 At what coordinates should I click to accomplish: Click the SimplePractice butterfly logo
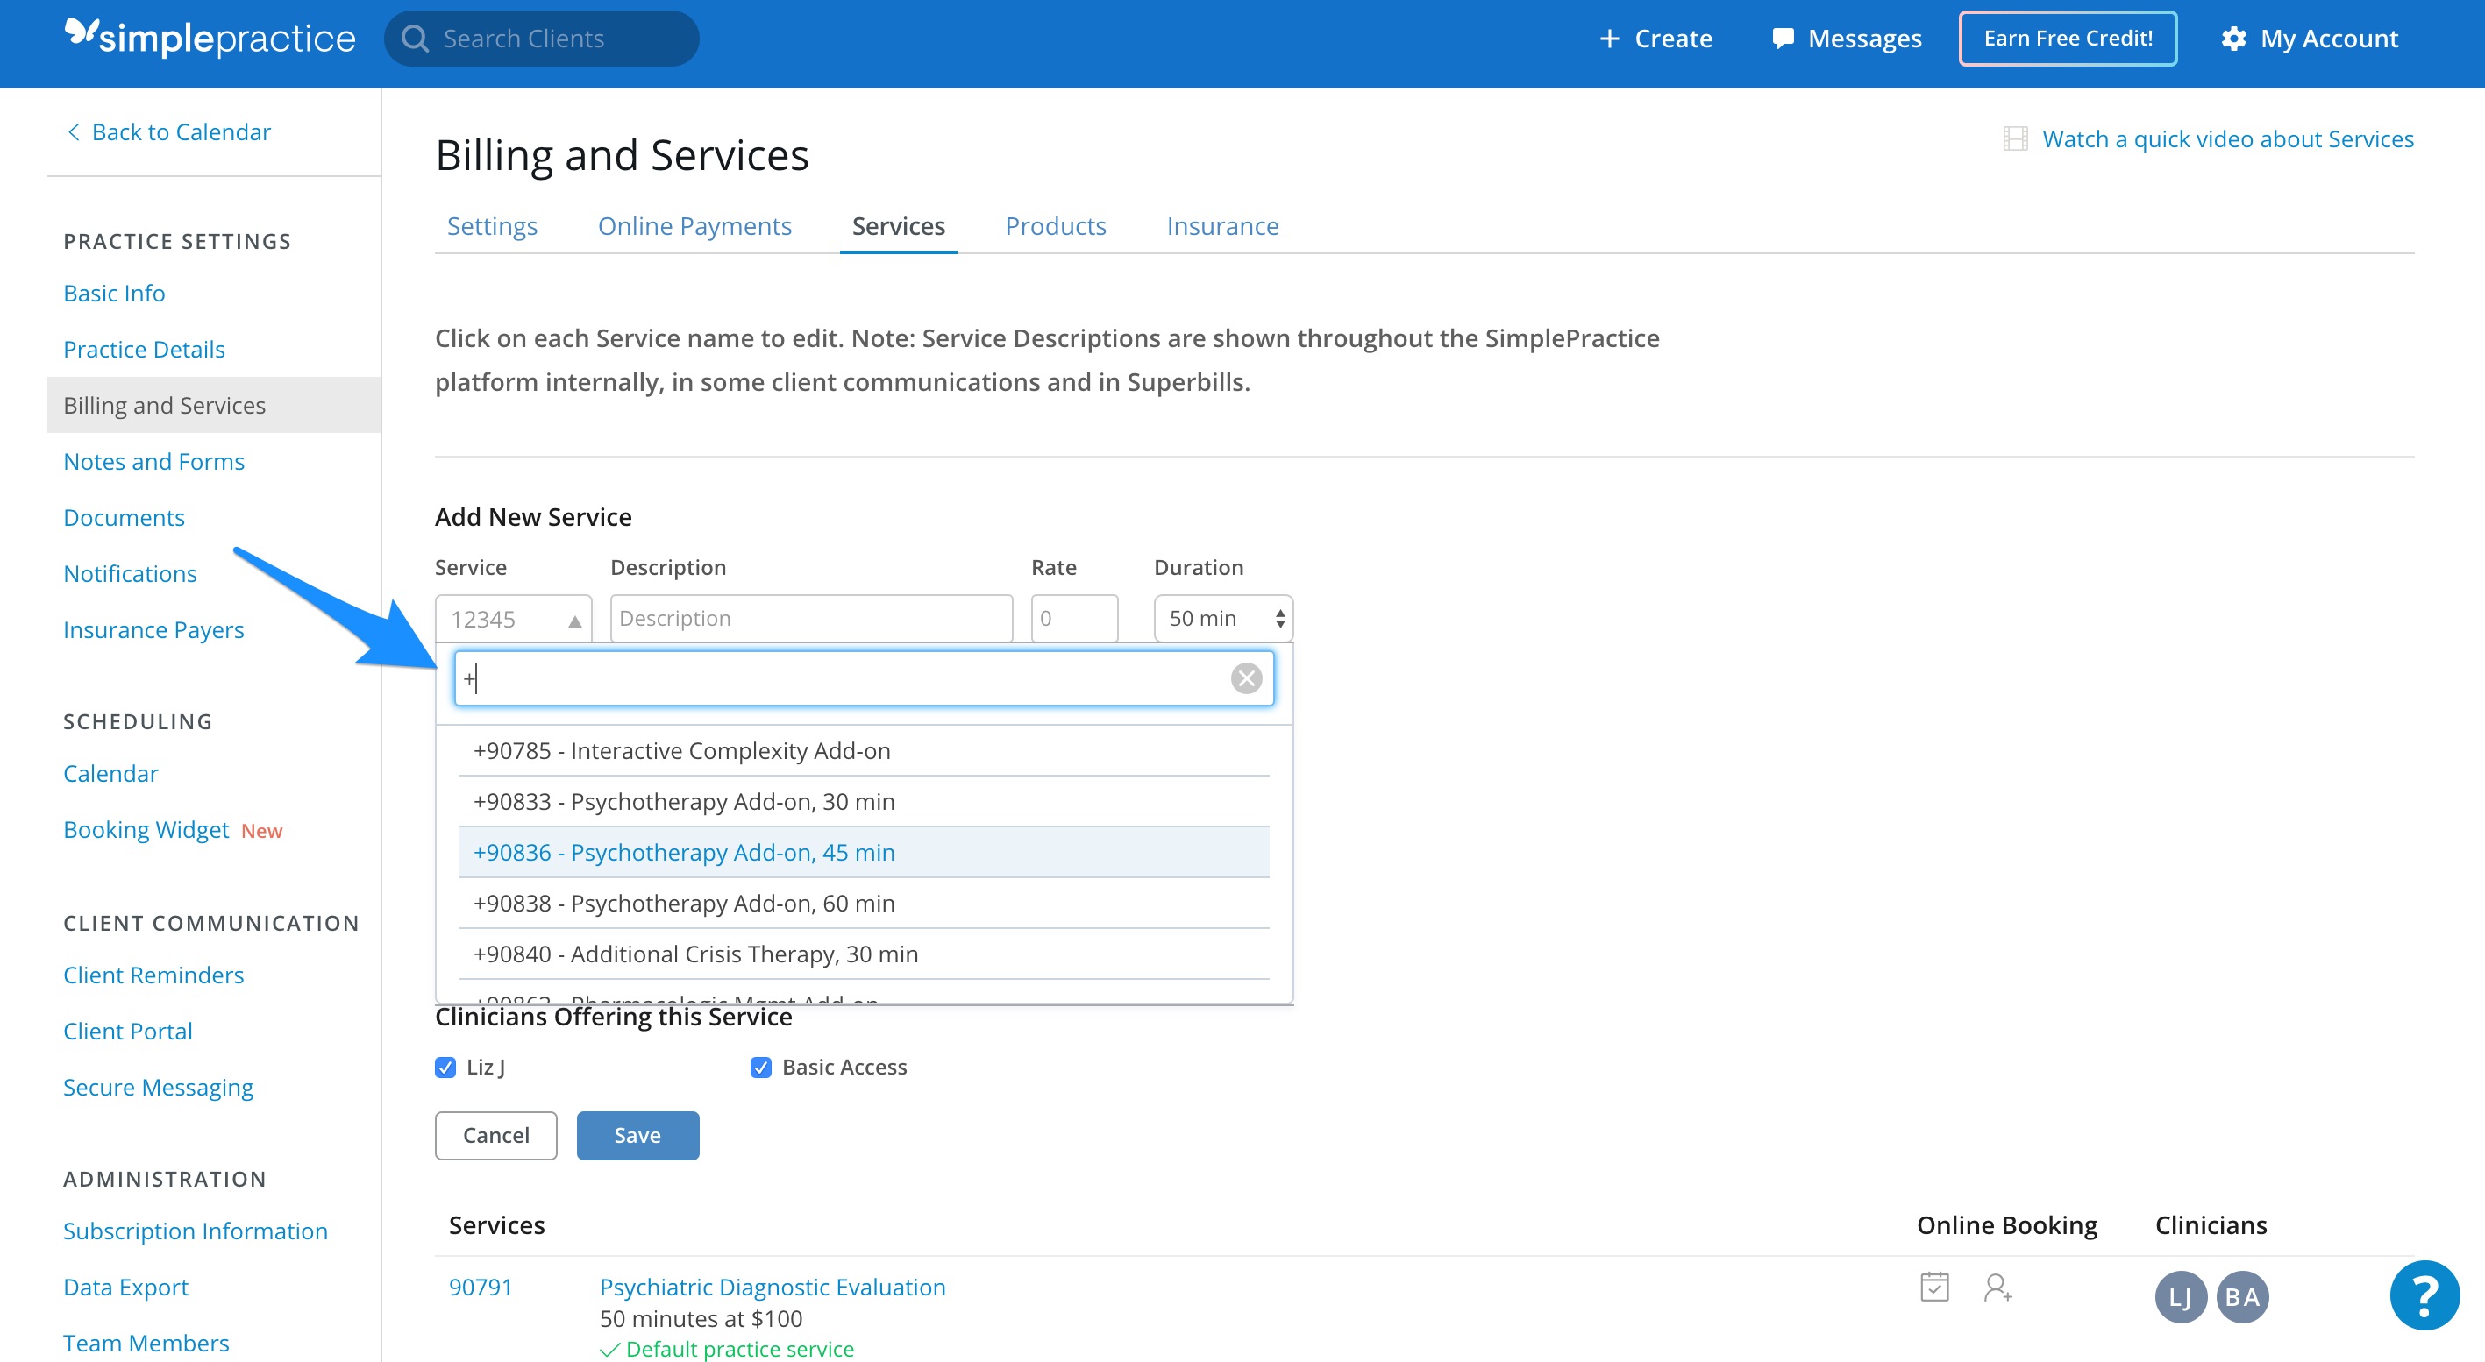(81, 32)
